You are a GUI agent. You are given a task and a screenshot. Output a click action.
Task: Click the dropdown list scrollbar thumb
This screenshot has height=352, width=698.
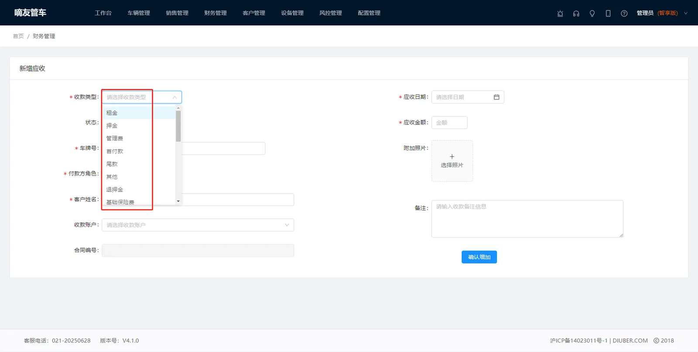pos(178,126)
